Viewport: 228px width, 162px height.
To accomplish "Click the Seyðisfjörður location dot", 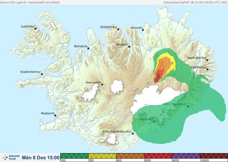I will [x=207, y=60].
